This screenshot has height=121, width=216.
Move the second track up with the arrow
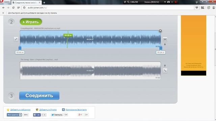(x=165, y=66)
